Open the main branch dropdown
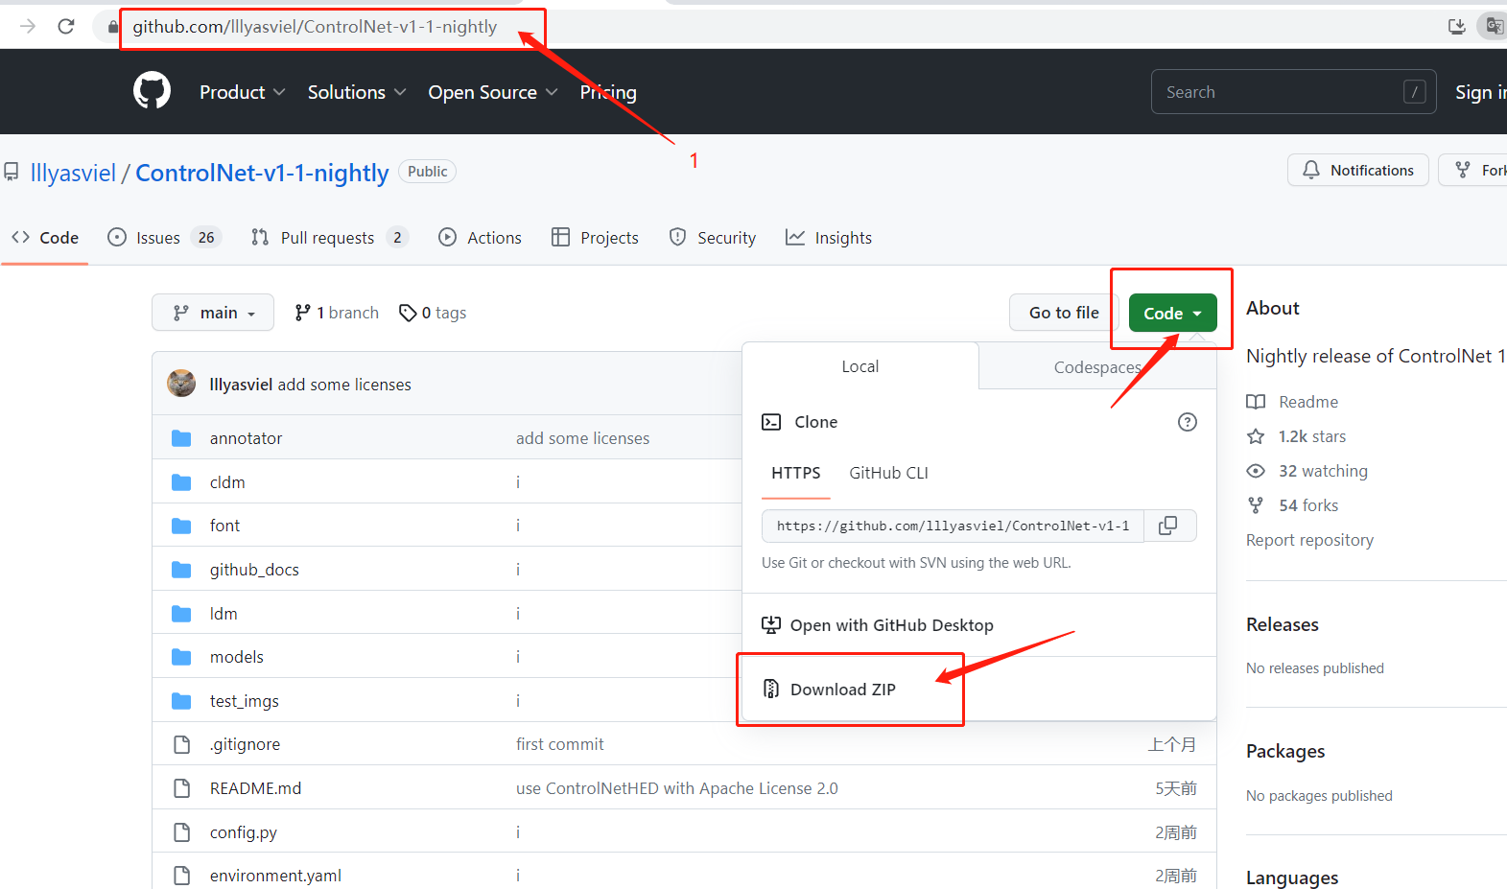This screenshot has height=889, width=1507. (213, 313)
